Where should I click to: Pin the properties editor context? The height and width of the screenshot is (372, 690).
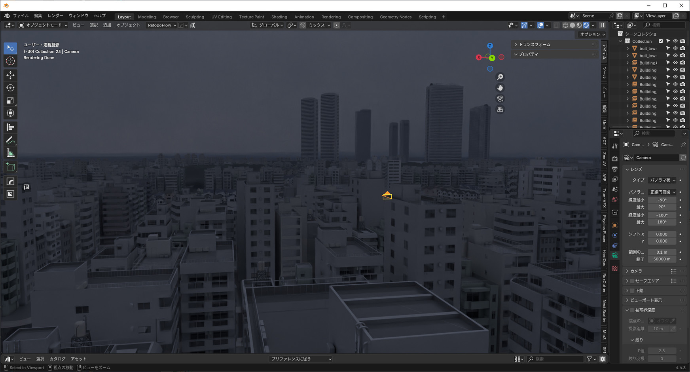click(x=683, y=145)
